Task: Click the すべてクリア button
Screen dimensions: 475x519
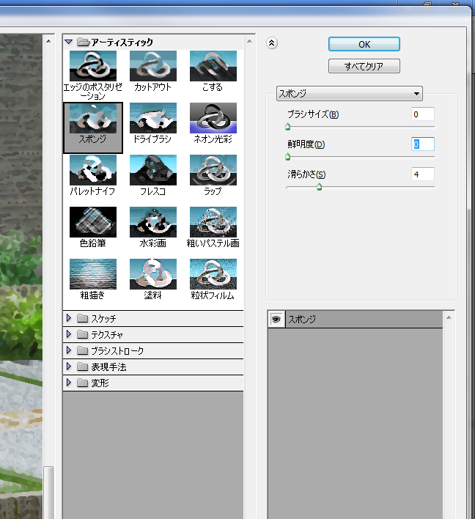Action: click(364, 66)
